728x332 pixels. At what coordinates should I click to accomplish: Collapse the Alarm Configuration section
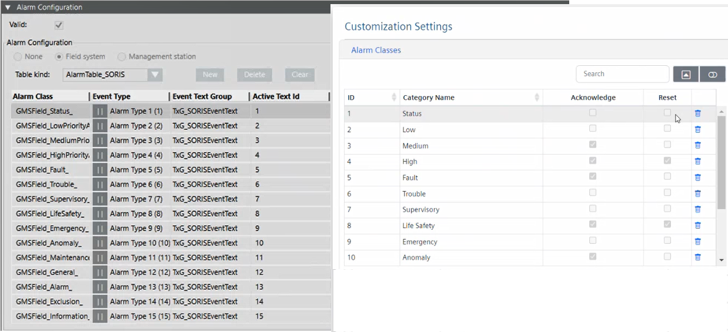(x=8, y=8)
